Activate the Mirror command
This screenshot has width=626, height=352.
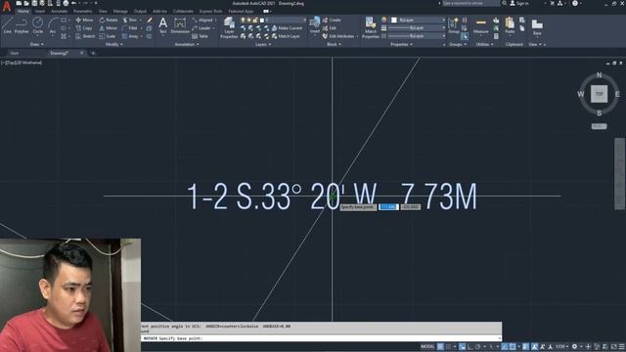(x=109, y=28)
